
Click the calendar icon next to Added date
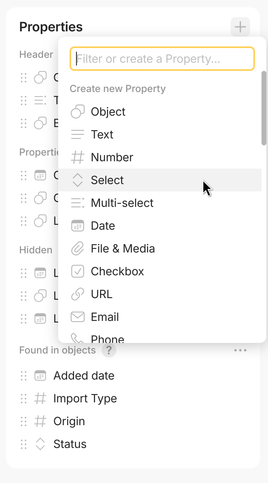(x=40, y=375)
